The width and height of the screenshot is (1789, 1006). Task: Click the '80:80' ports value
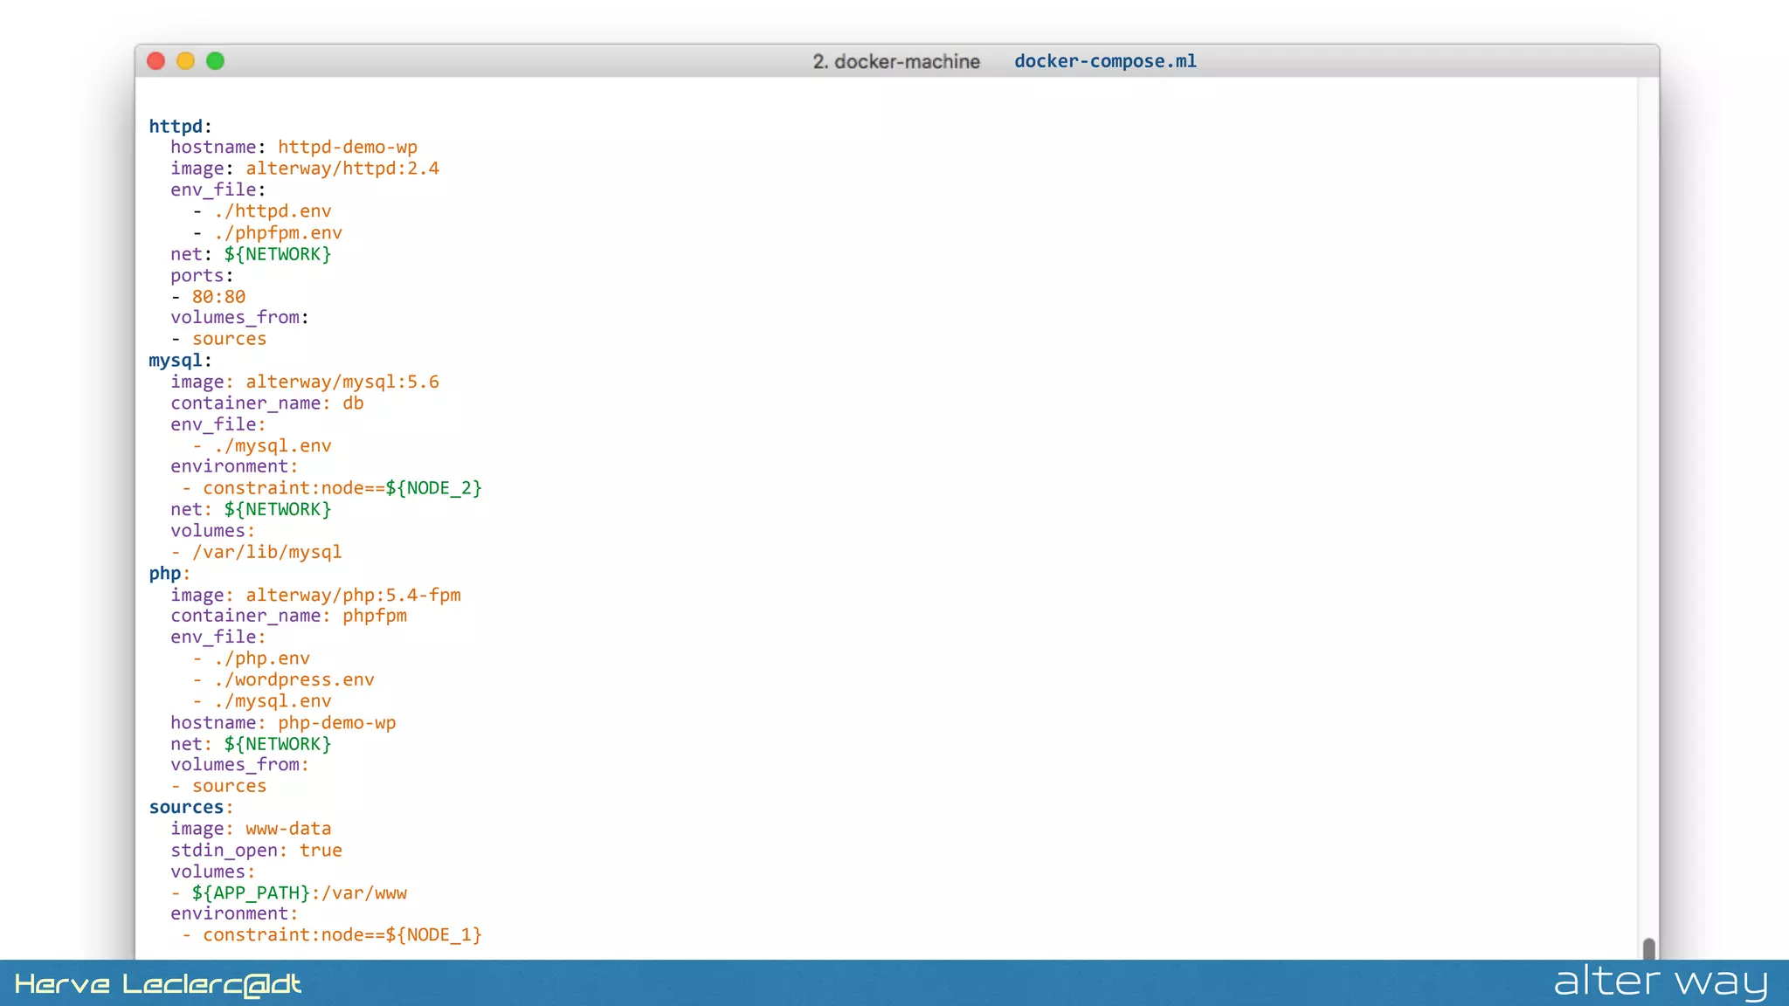[x=218, y=297]
